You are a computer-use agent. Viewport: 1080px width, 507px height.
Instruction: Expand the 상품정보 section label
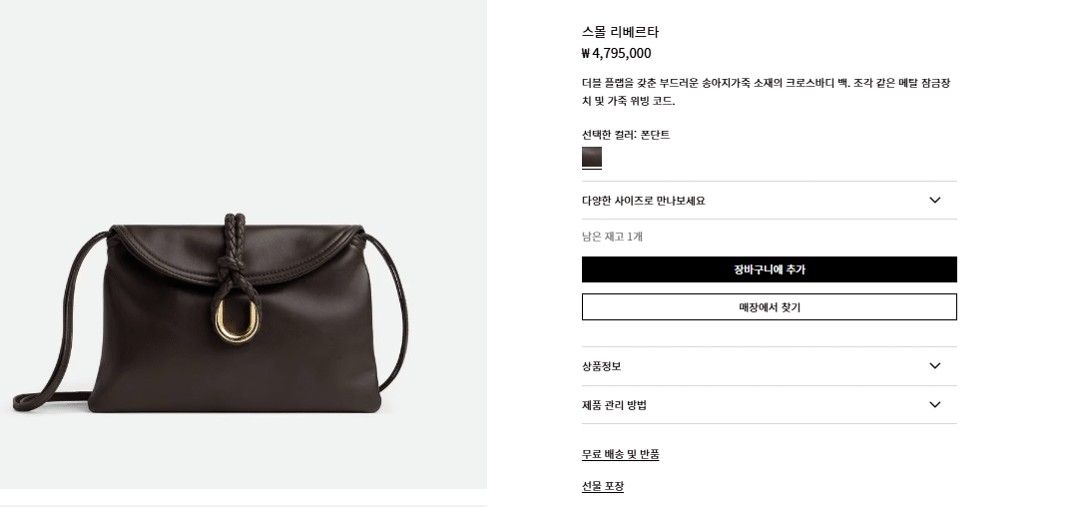(601, 366)
